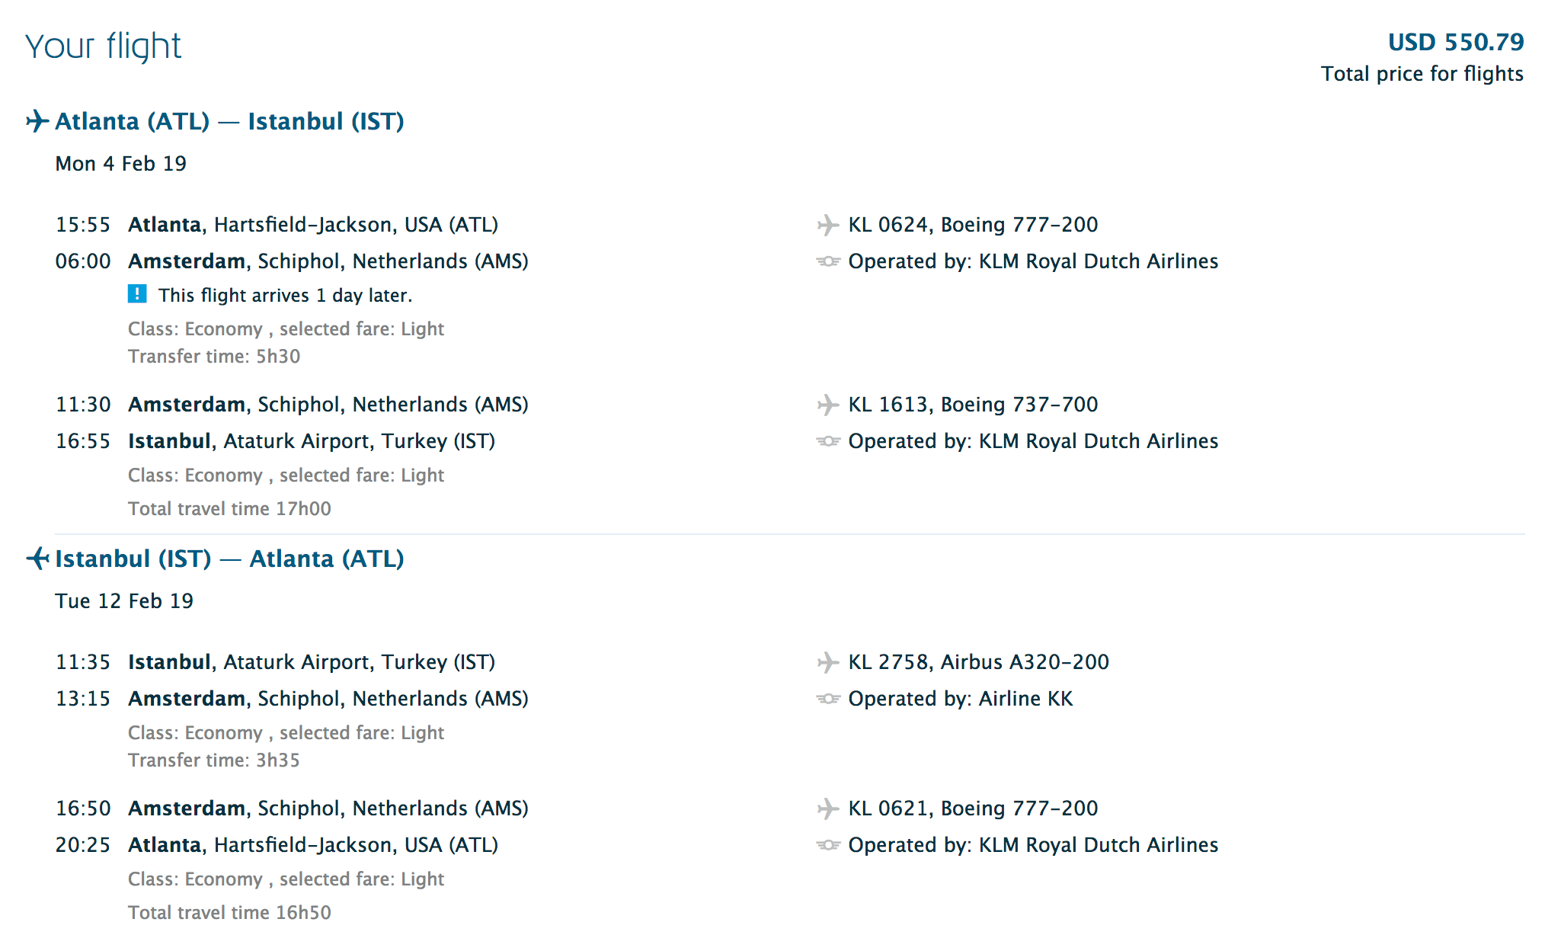Viewport: 1545px width, 951px height.
Task: Select the Atlanta (ATL) — Istanbul (IST) heading
Action: coord(229,121)
